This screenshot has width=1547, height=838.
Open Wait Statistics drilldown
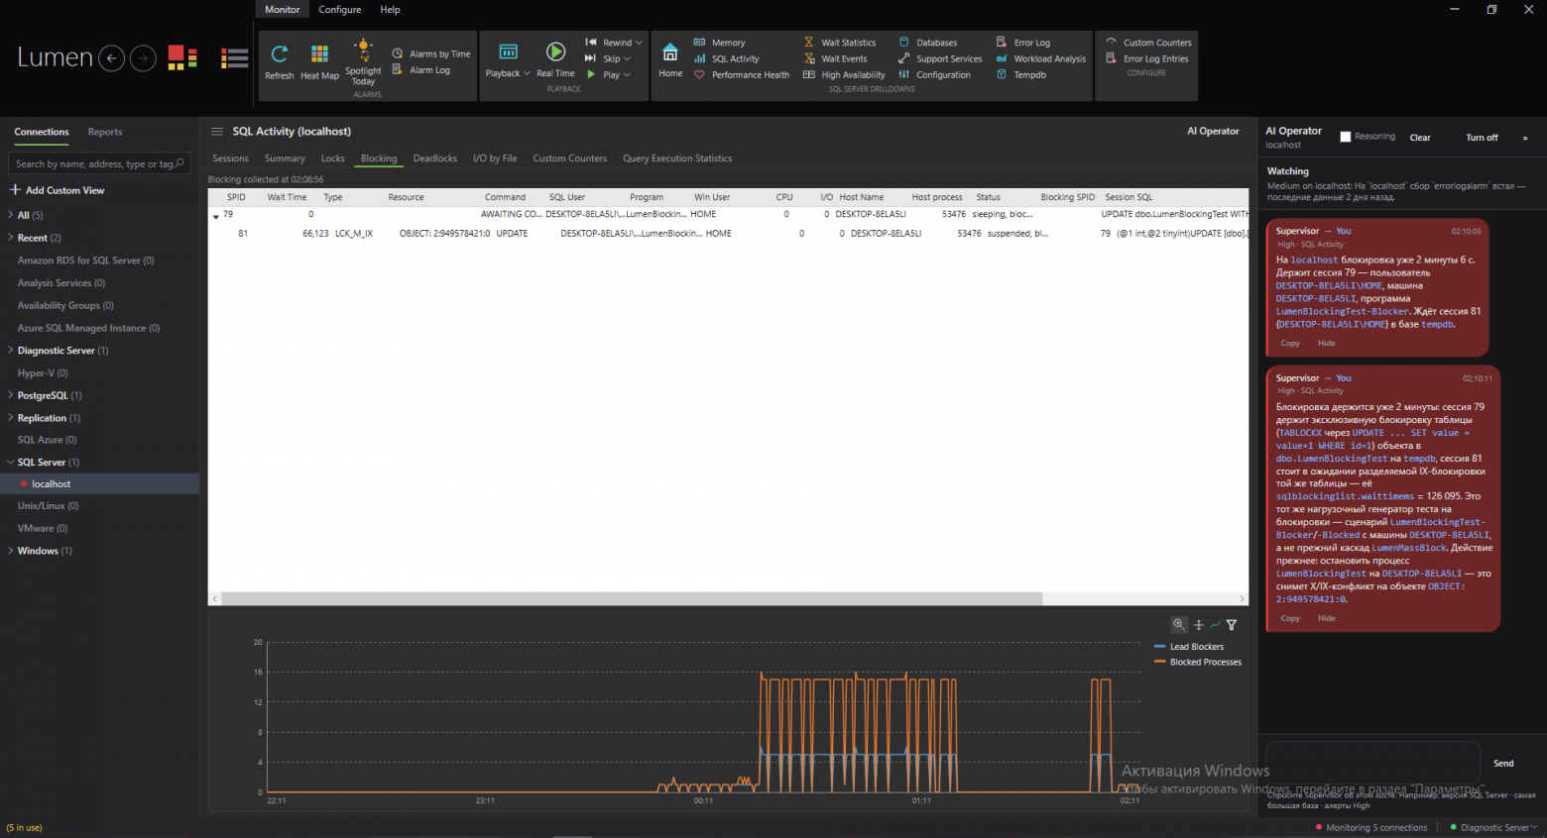coord(840,43)
